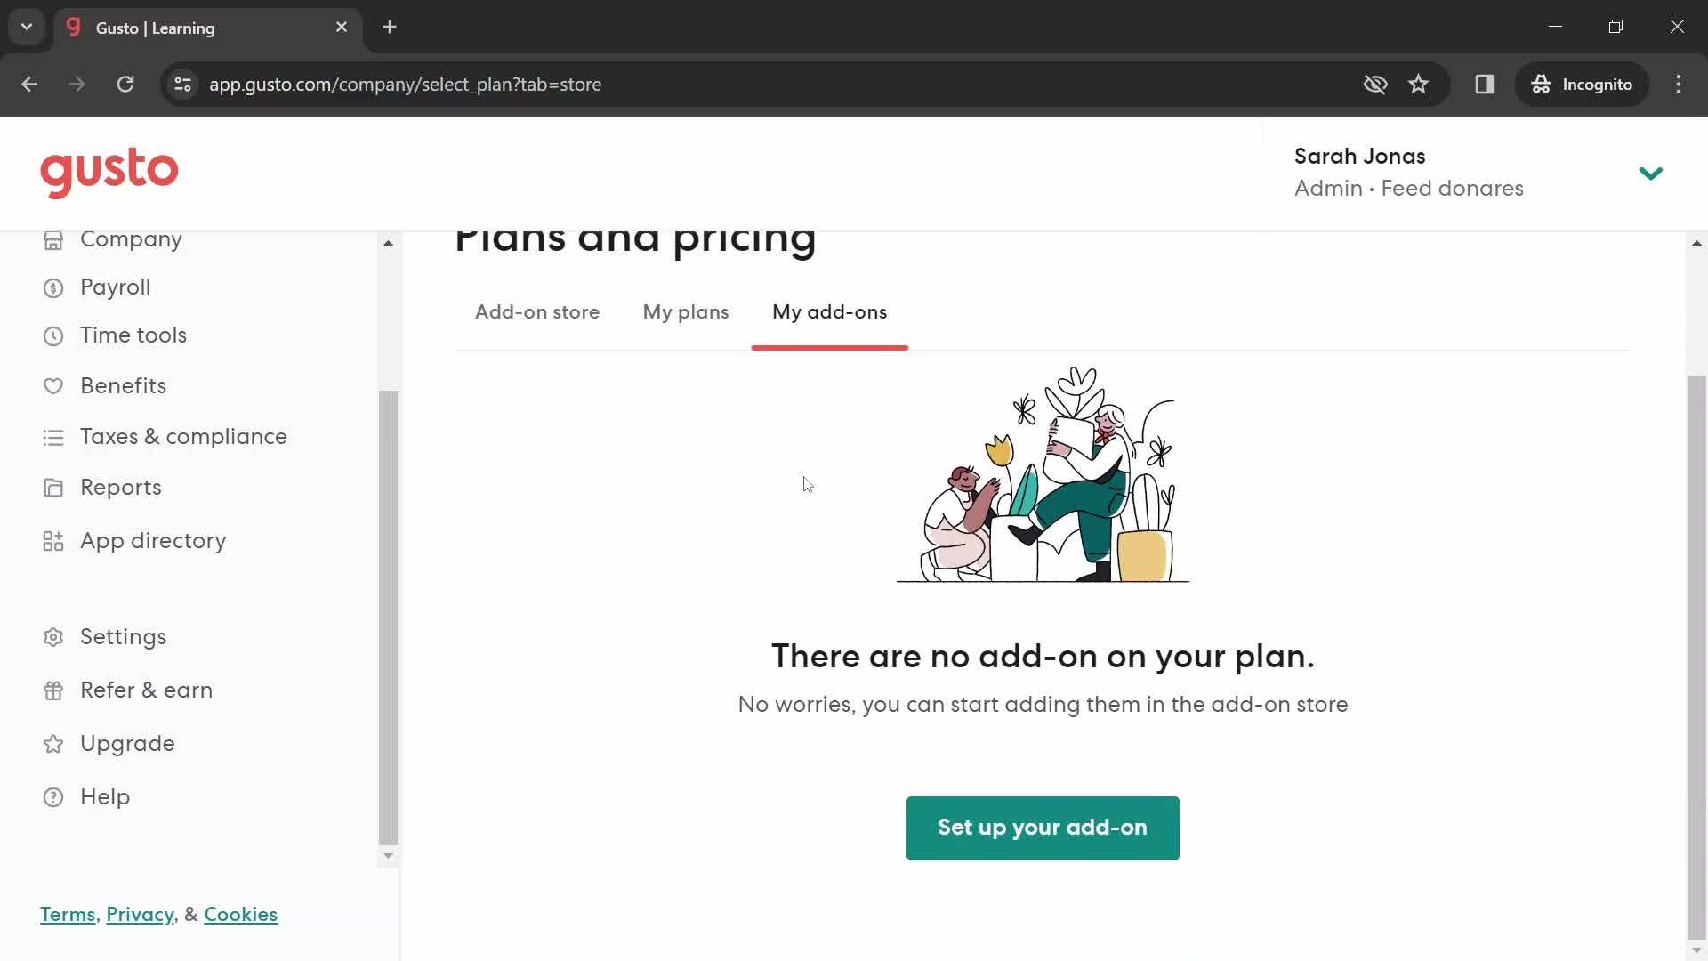Click the Privacy footer link
1708x961 pixels.
click(140, 914)
